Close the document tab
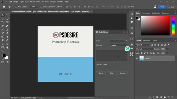The image size is (177, 99). coord(91,12)
